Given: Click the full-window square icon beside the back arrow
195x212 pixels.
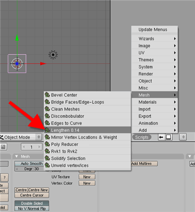Looking at the screenshot, I should [169, 137].
